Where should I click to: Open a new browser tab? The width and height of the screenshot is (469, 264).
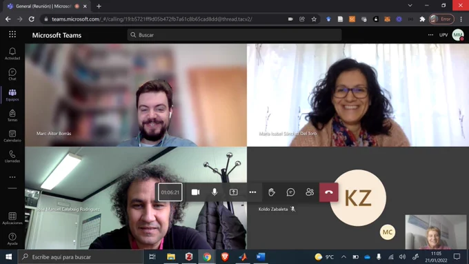coord(99,6)
